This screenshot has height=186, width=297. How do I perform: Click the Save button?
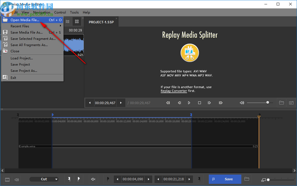pyautogui.click(x=225, y=179)
